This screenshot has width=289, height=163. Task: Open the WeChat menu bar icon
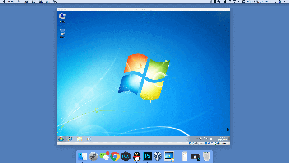click(219, 2)
